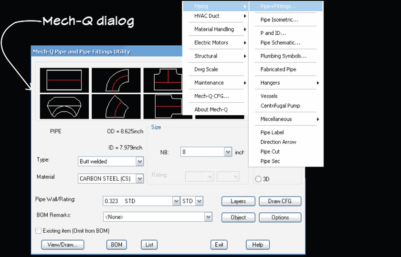Select the 45 degree elbow thumbnail

click(x=116, y=106)
